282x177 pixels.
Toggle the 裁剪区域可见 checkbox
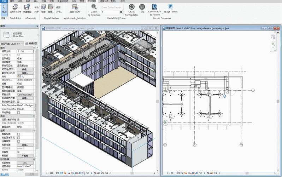[x=19, y=138]
